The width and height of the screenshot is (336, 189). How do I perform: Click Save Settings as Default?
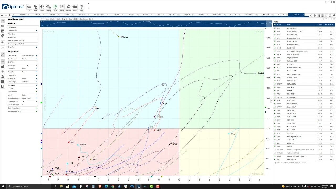[x=16, y=44]
